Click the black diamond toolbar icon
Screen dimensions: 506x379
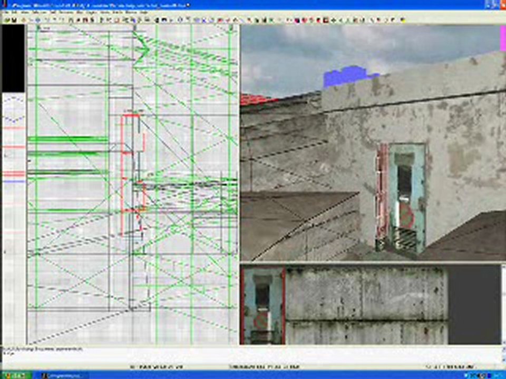click(333, 20)
